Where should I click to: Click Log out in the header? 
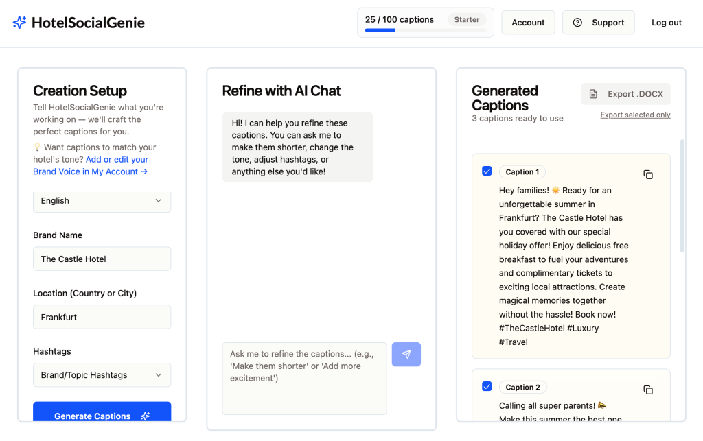pyautogui.click(x=666, y=23)
